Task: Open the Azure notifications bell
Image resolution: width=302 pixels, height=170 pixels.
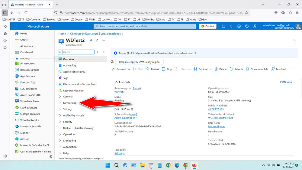Action: 231,26
